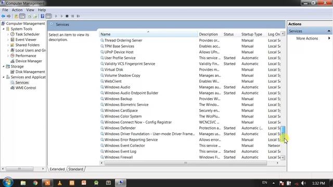This screenshot has width=333, height=187.
Task: Click the Refresh toolbar icon
Action: click(x=30, y=16)
